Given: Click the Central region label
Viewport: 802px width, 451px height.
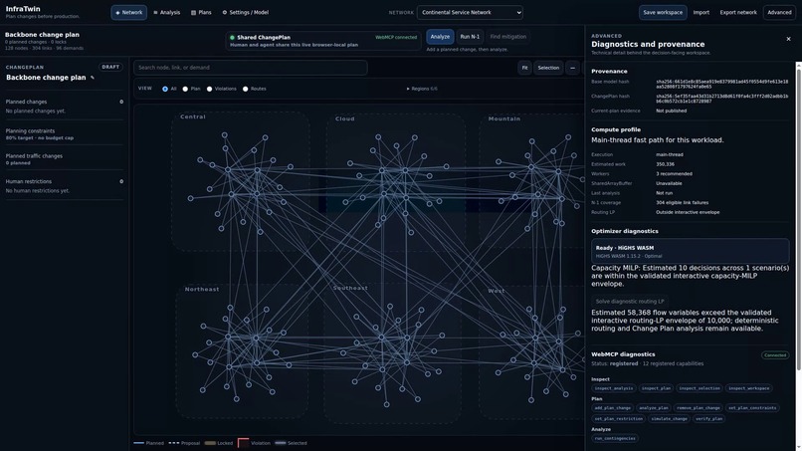Looking at the screenshot, I should click(193, 116).
